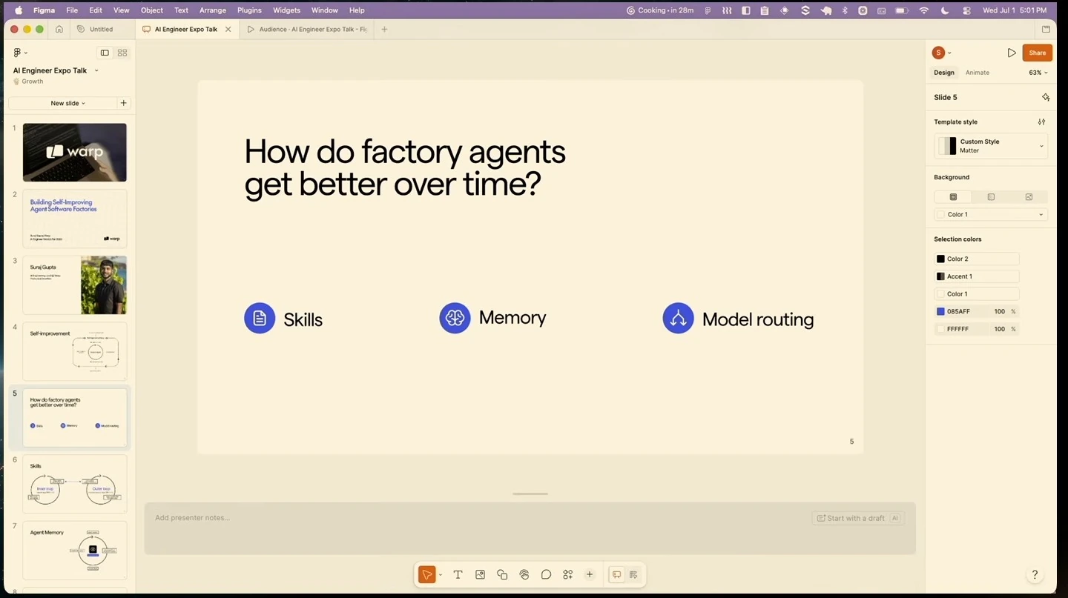
Task: Add a new slide with the plus button
Action: [124, 103]
